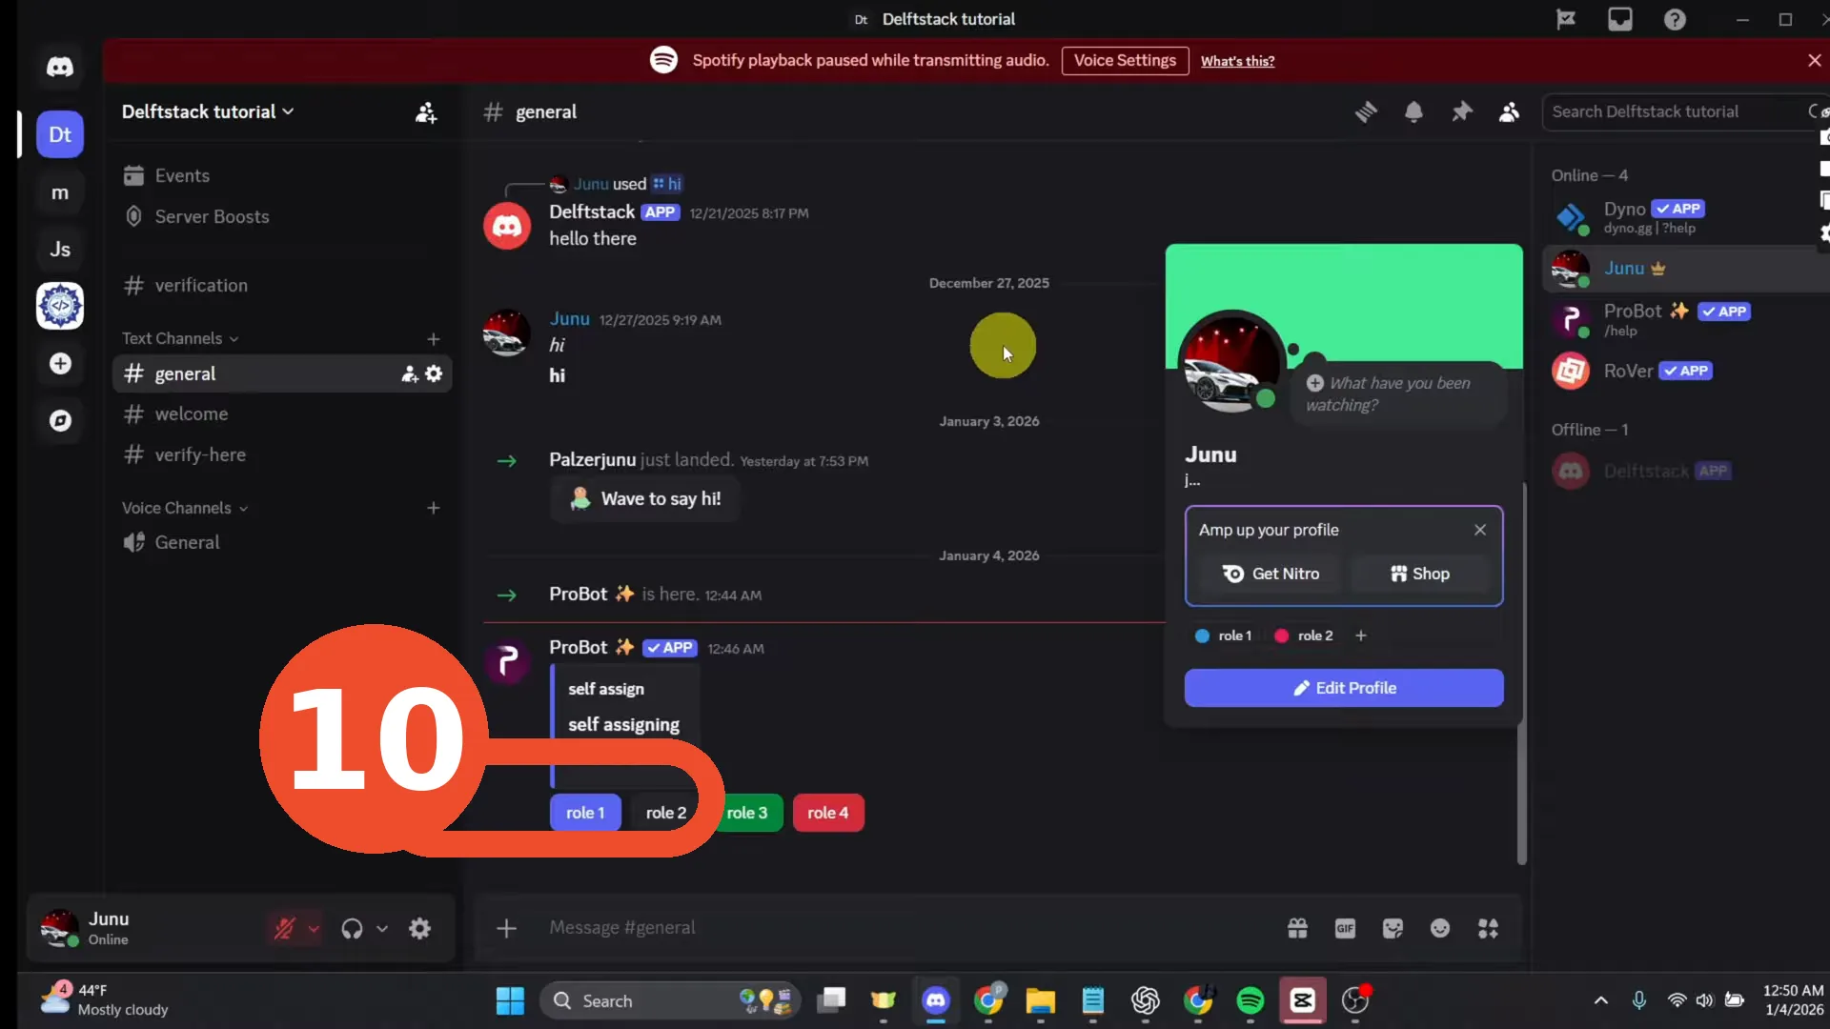Viewport: 1830px width, 1029px height.
Task: Click the grey role 2 button
Action: coord(665,813)
